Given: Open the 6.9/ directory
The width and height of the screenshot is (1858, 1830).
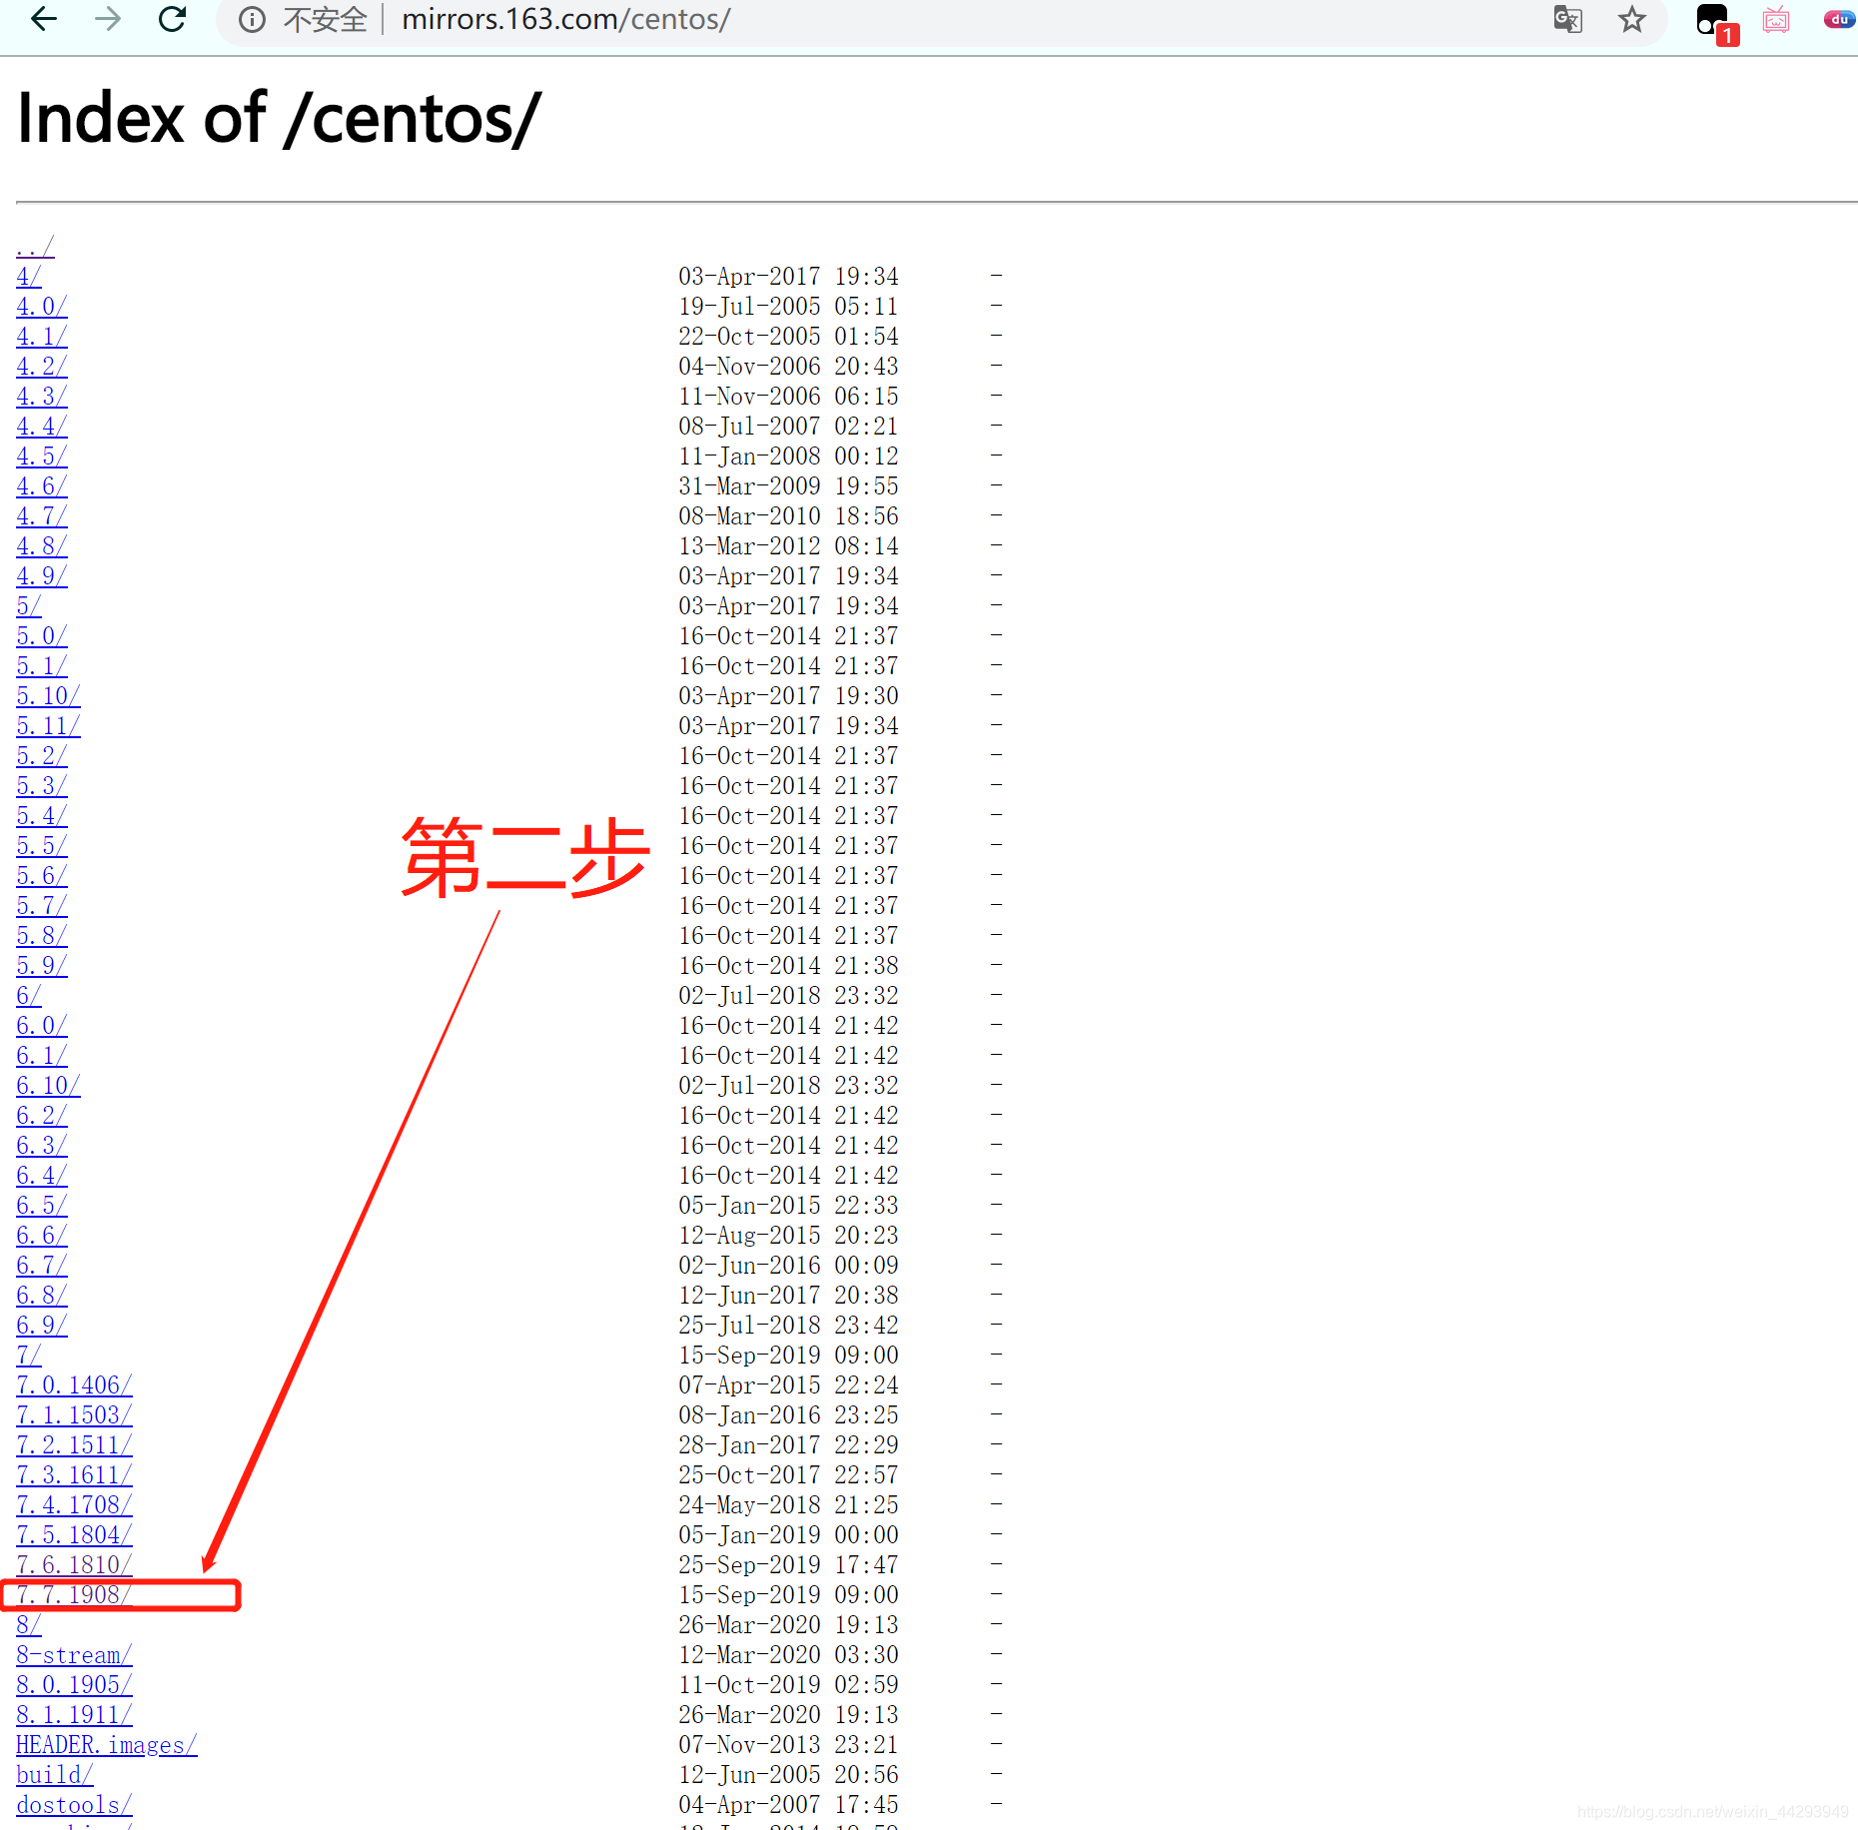Looking at the screenshot, I should point(42,1325).
